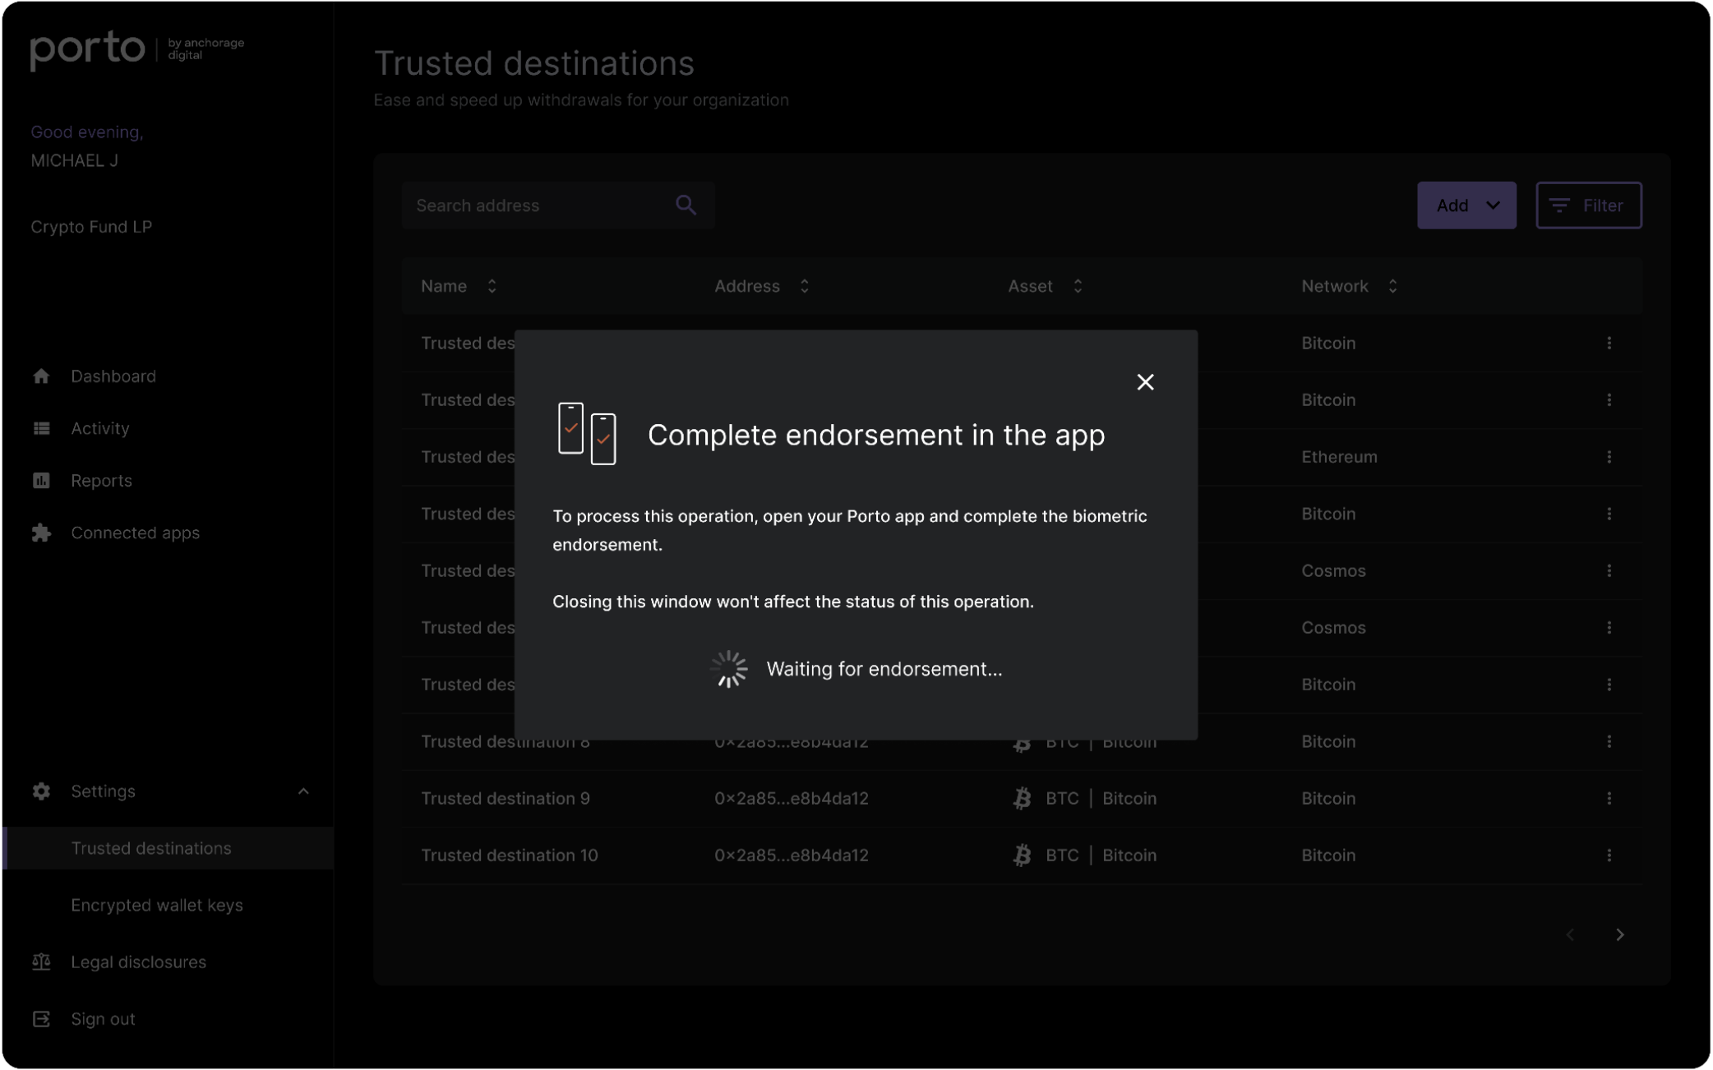Click the "Ethereum" network cell
Image resolution: width=1713 pixels, height=1070 pixels.
click(x=1339, y=457)
